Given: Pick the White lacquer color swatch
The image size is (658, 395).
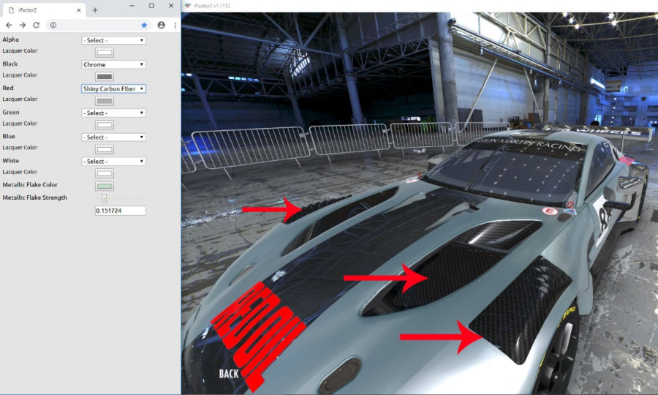Looking at the screenshot, I should point(105,173).
